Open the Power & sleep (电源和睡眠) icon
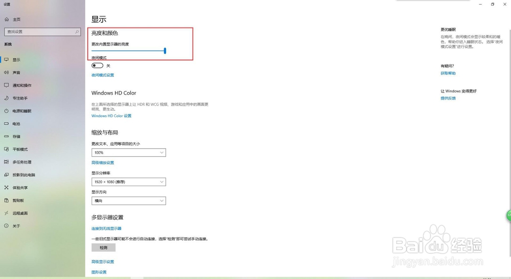The height and width of the screenshot is (279, 511). (x=7, y=111)
